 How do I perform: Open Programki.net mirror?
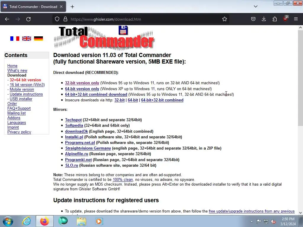point(78,160)
